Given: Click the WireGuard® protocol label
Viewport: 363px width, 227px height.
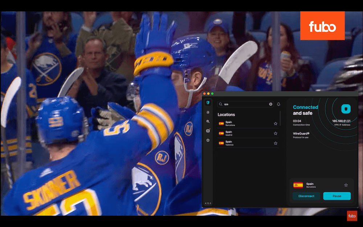Looking at the screenshot, I should point(301,134).
